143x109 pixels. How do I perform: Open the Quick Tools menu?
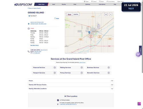pyautogui.click(x=41, y=4)
